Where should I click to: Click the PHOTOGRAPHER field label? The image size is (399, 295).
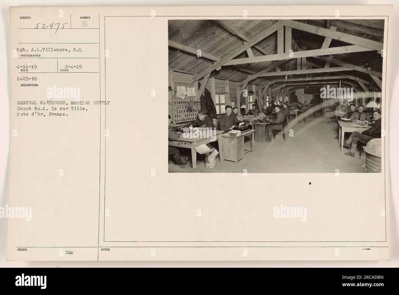[x=30, y=56]
